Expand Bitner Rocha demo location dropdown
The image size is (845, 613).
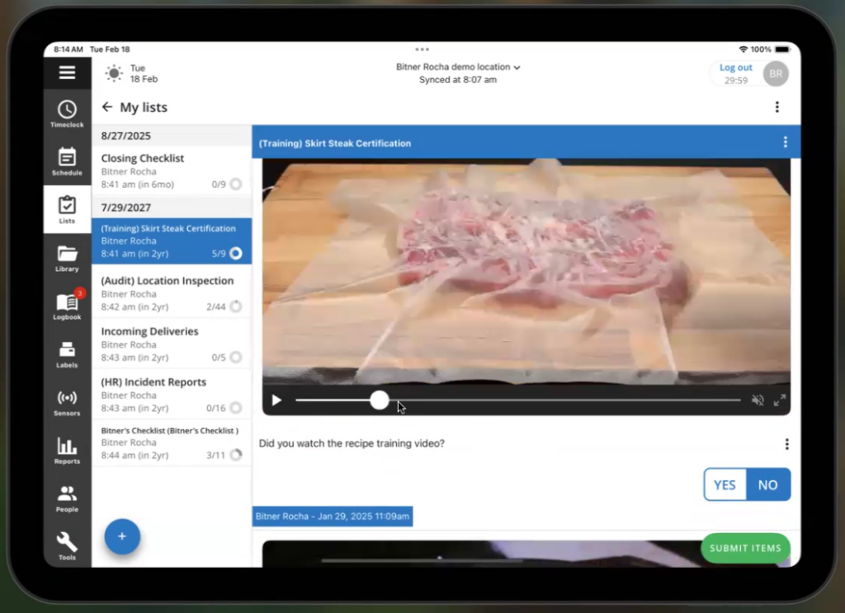(458, 67)
